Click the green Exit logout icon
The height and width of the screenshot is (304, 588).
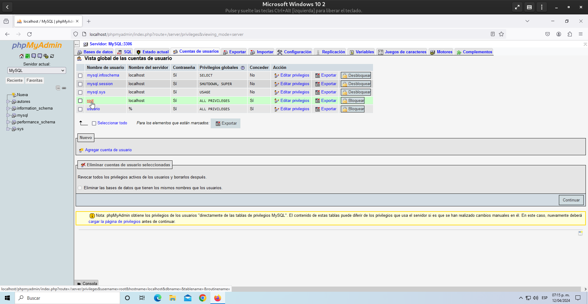pos(28,56)
